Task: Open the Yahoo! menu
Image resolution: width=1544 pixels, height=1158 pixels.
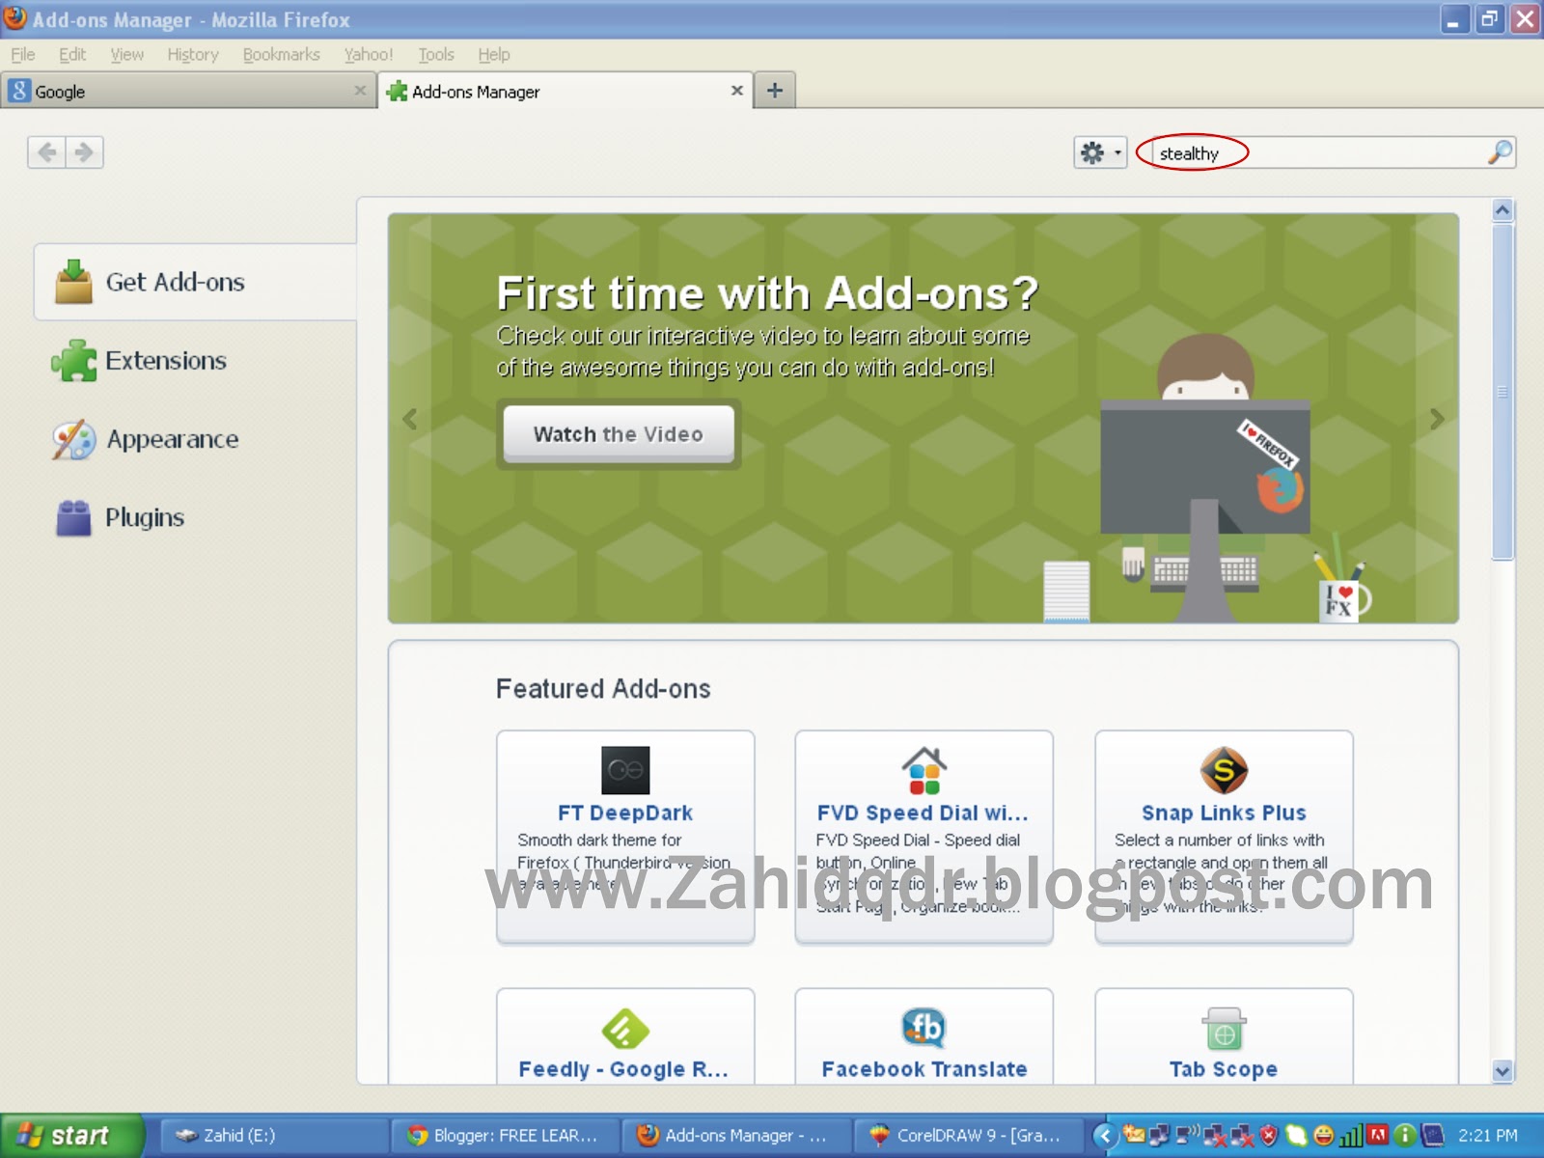Action: tap(369, 55)
